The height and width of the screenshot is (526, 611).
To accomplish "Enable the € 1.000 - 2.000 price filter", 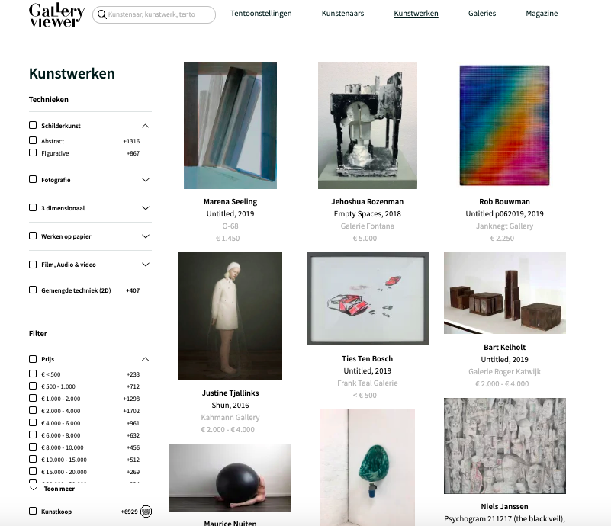I will (x=33, y=398).
